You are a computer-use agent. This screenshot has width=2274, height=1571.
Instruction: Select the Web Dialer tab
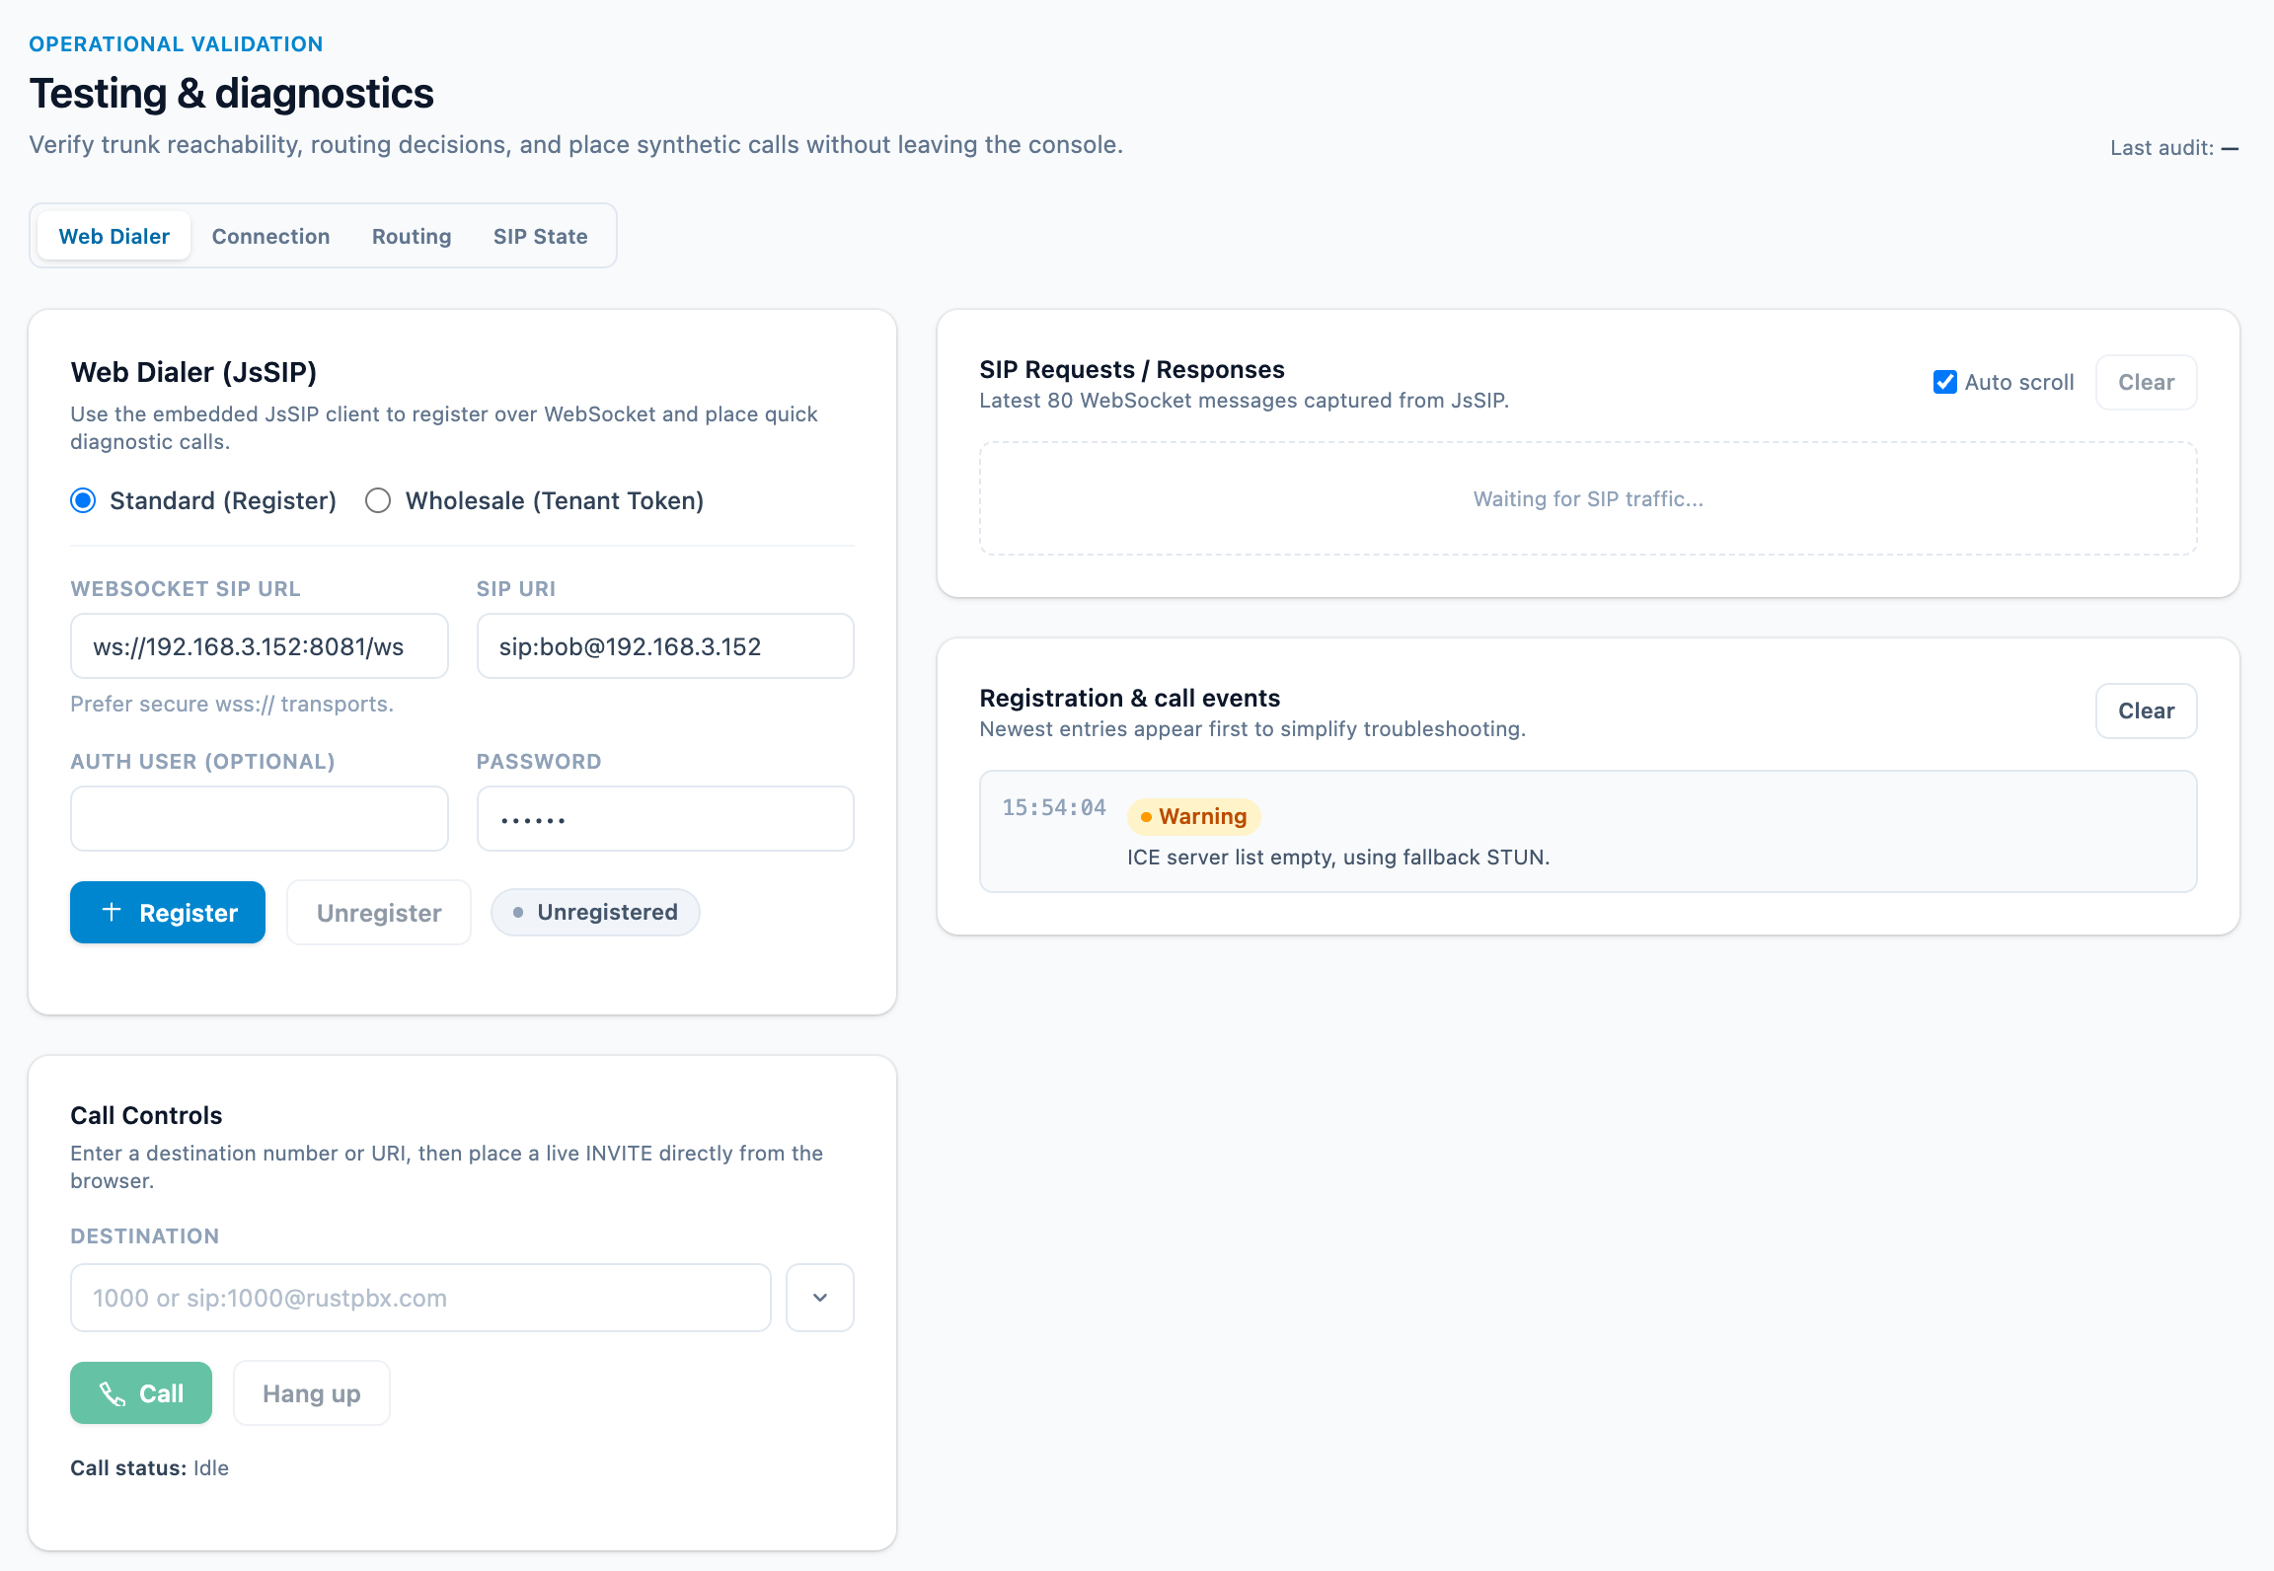tap(114, 236)
